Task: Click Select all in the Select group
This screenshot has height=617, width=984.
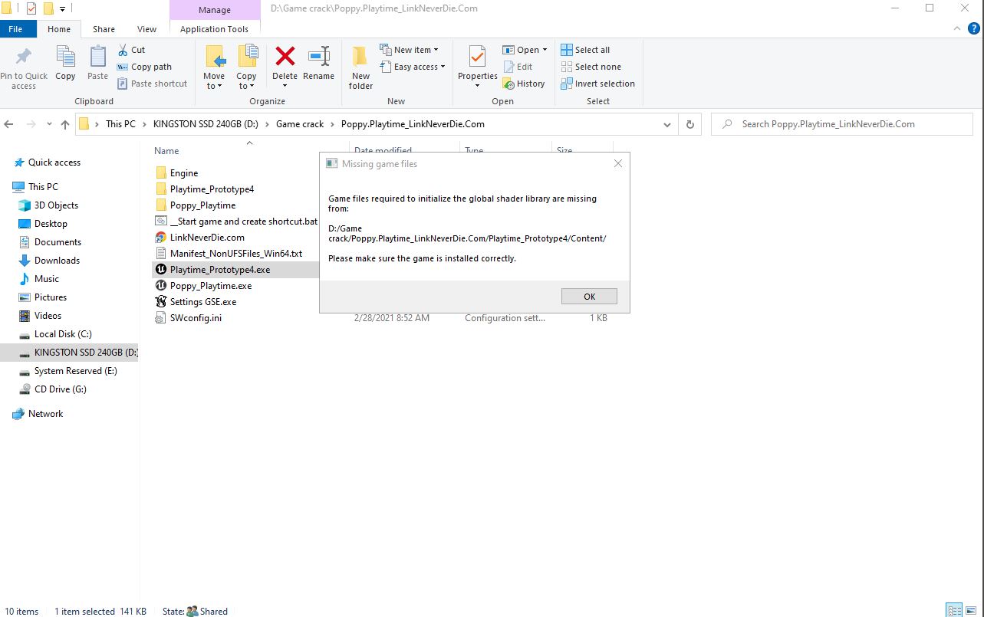Action: pos(586,50)
